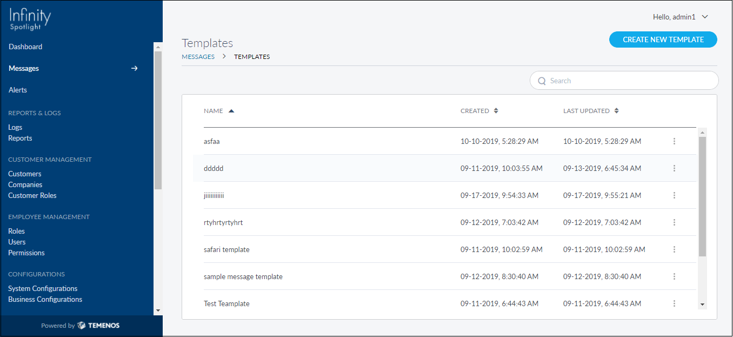The height and width of the screenshot is (337, 733).
Task: Follow the Messages breadcrumb link
Action: pyautogui.click(x=198, y=57)
